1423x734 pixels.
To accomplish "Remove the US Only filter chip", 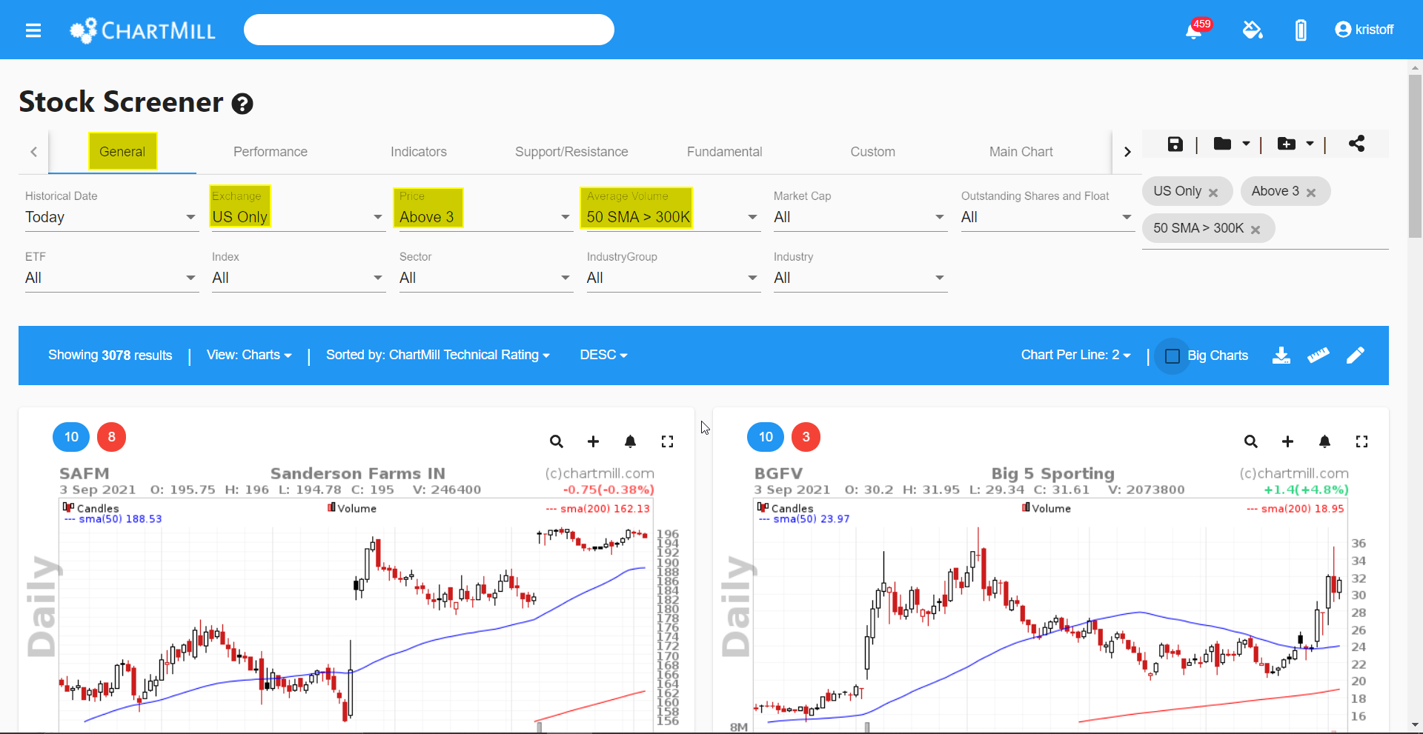I will coord(1213,193).
